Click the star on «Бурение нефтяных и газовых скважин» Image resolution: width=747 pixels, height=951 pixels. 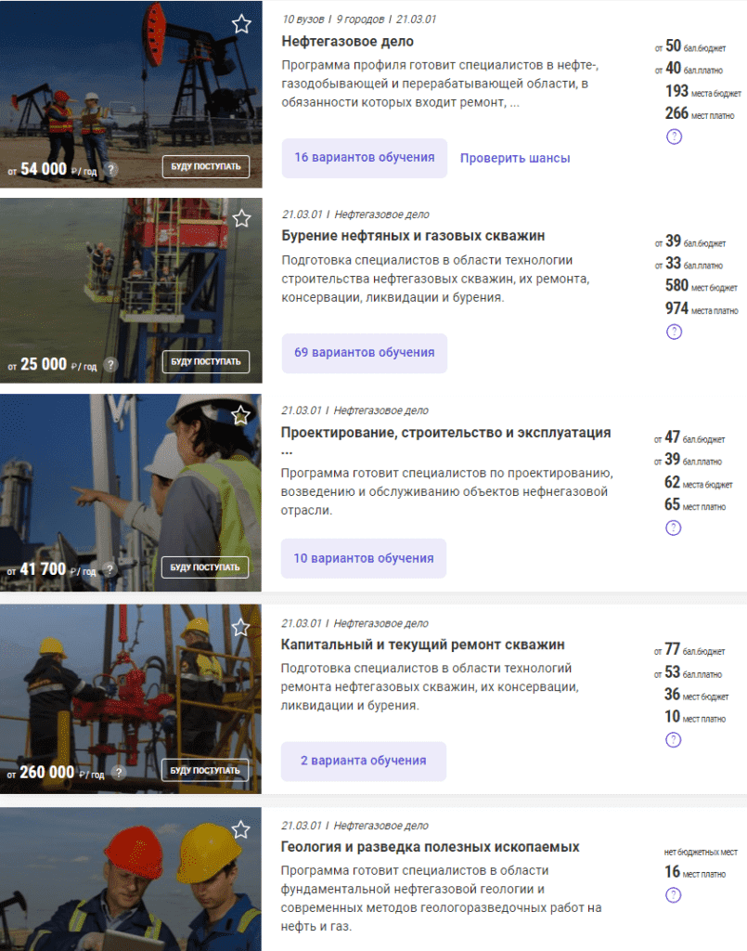point(240,221)
